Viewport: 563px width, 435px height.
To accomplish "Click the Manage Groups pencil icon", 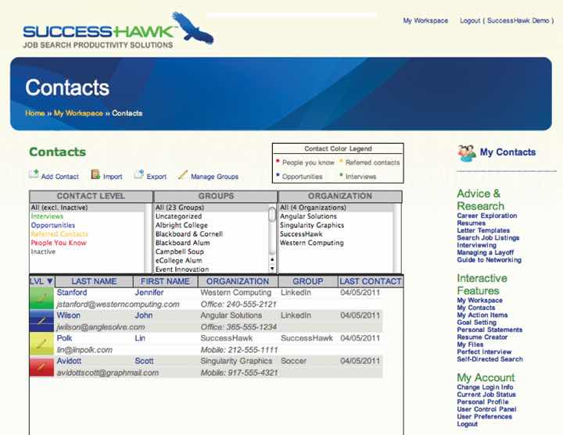I will 183,175.
